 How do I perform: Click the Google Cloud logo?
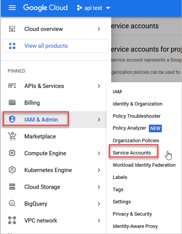(45, 8)
